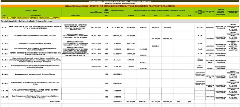
Task: Select the 'Ν/Σ' sub-header cell
Action: coord(106,15)
